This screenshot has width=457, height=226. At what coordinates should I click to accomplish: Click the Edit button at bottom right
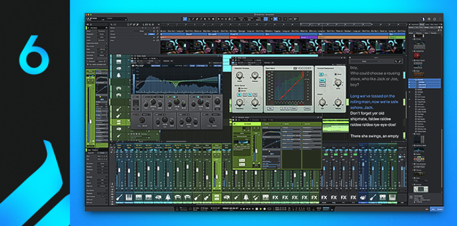427,209
